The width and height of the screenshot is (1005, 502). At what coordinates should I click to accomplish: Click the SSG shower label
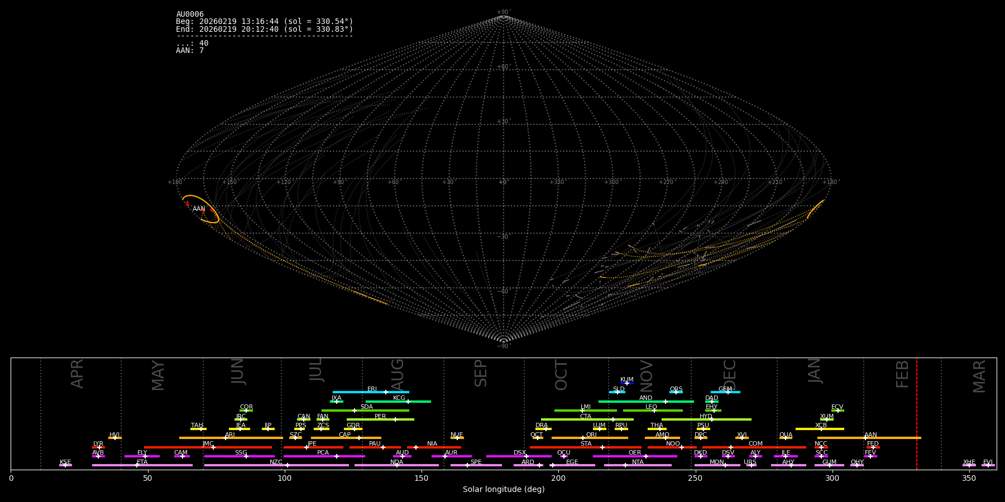click(241, 453)
